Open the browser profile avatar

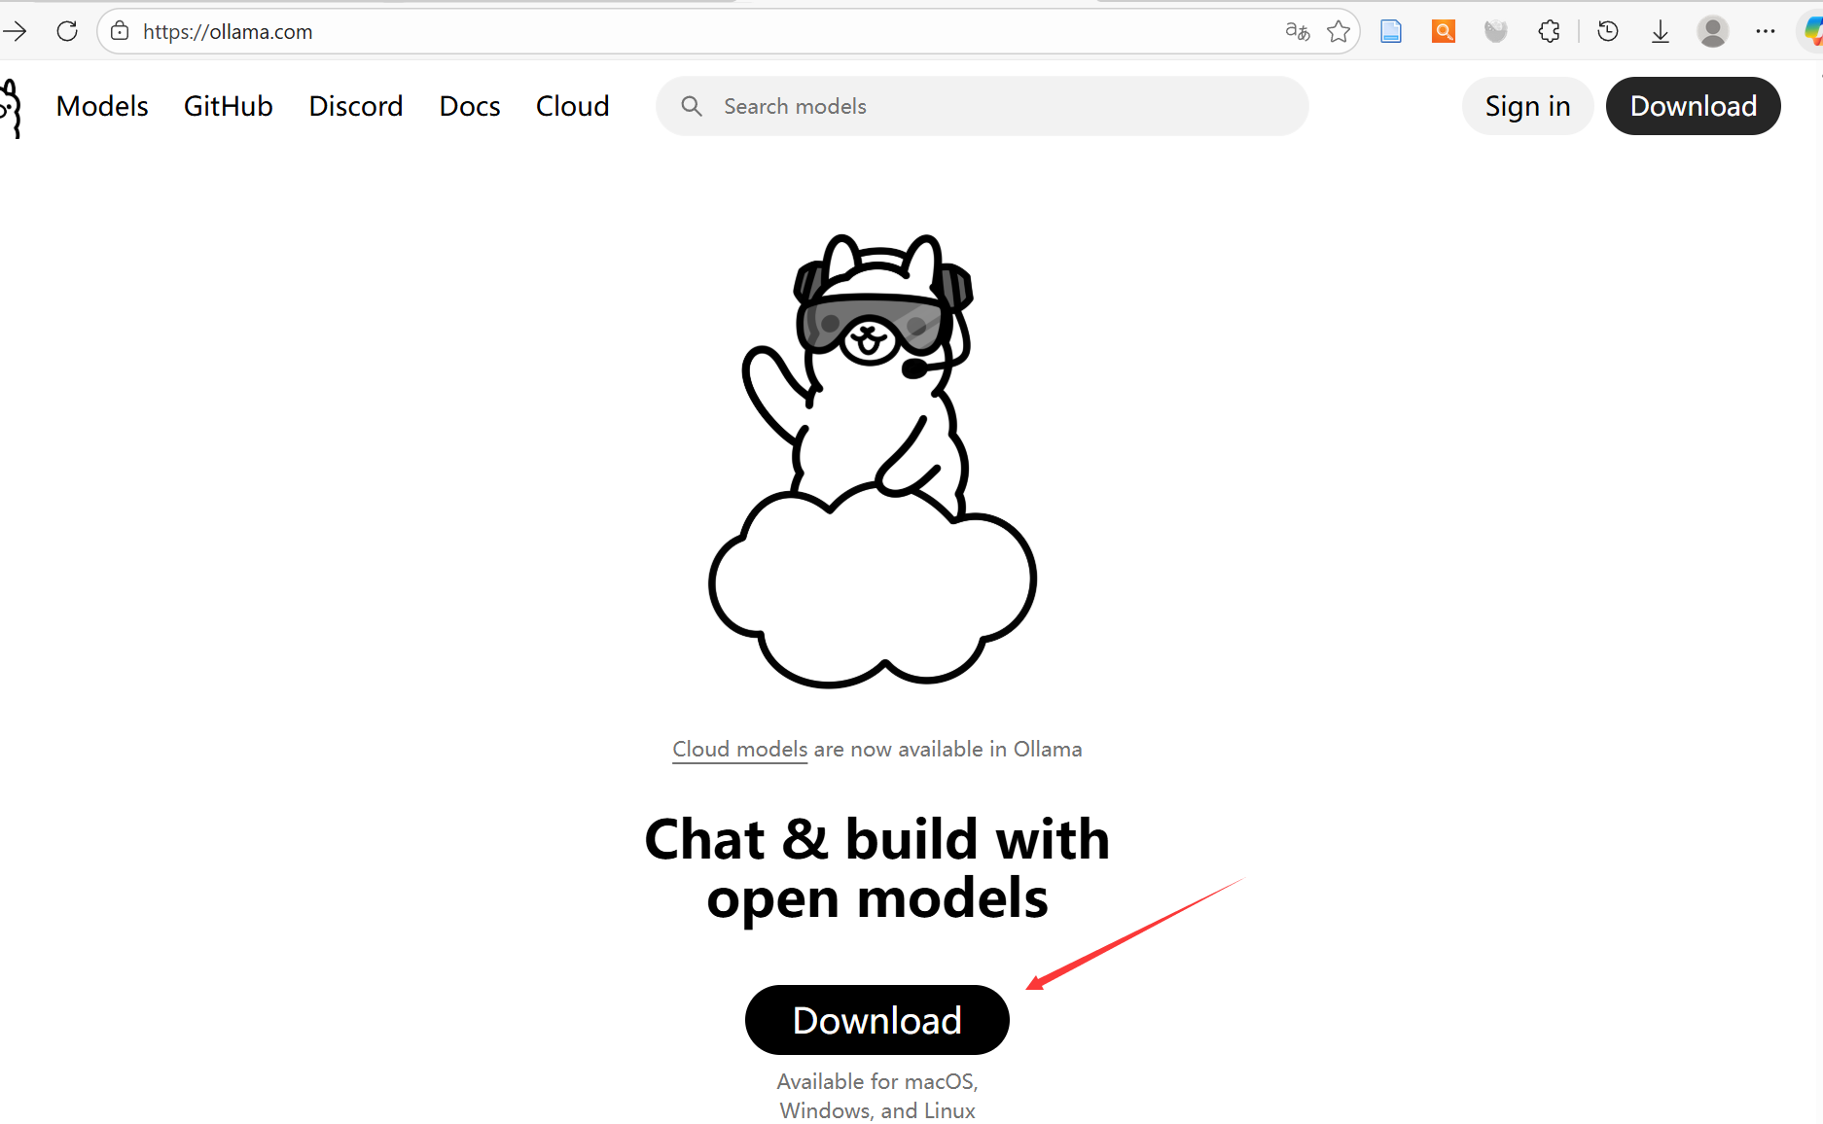pyautogui.click(x=1712, y=31)
